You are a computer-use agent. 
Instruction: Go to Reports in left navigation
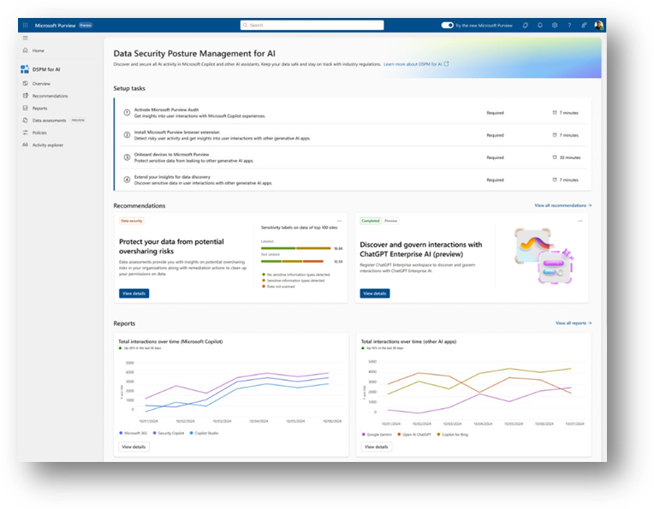(x=39, y=108)
